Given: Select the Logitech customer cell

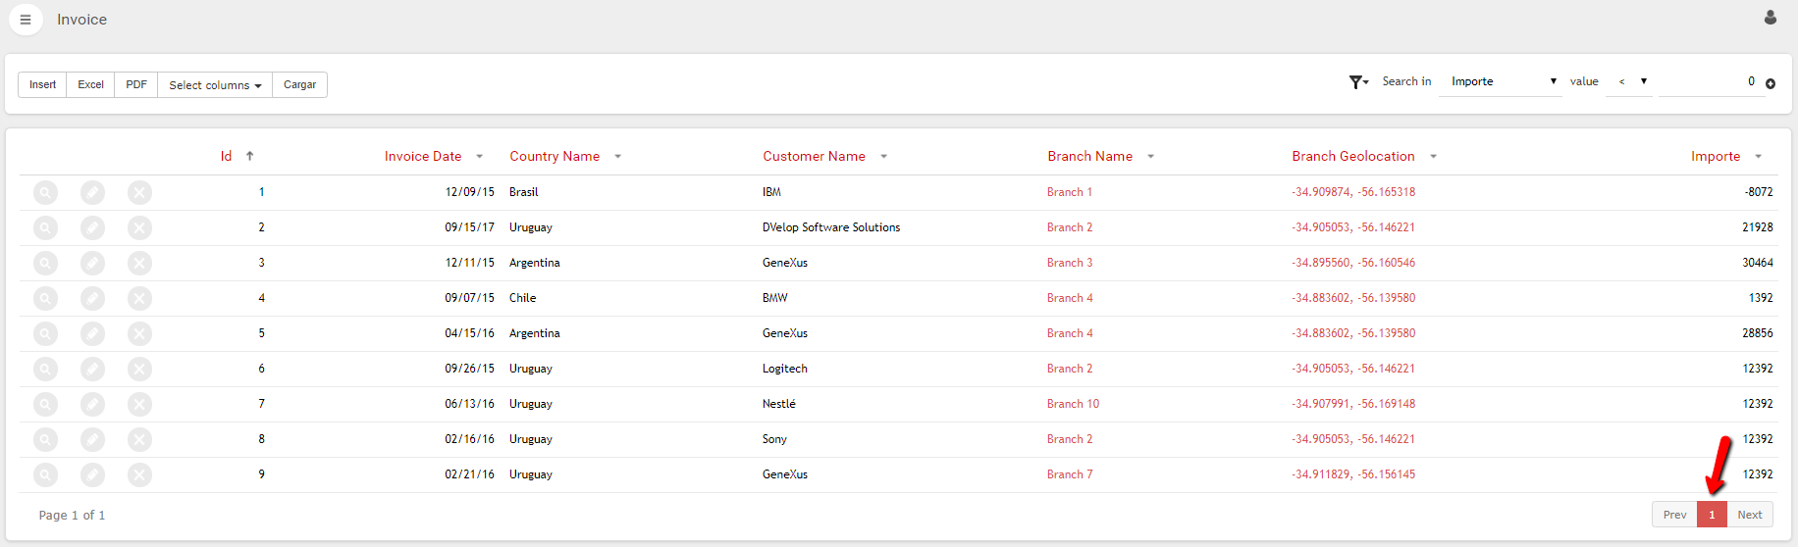Looking at the screenshot, I should coord(785,370).
